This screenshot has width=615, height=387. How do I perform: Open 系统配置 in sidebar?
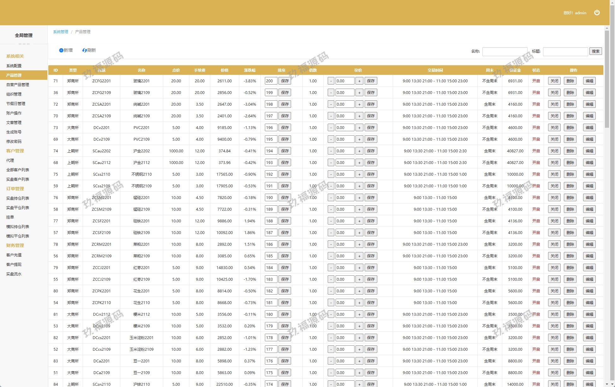pos(14,66)
